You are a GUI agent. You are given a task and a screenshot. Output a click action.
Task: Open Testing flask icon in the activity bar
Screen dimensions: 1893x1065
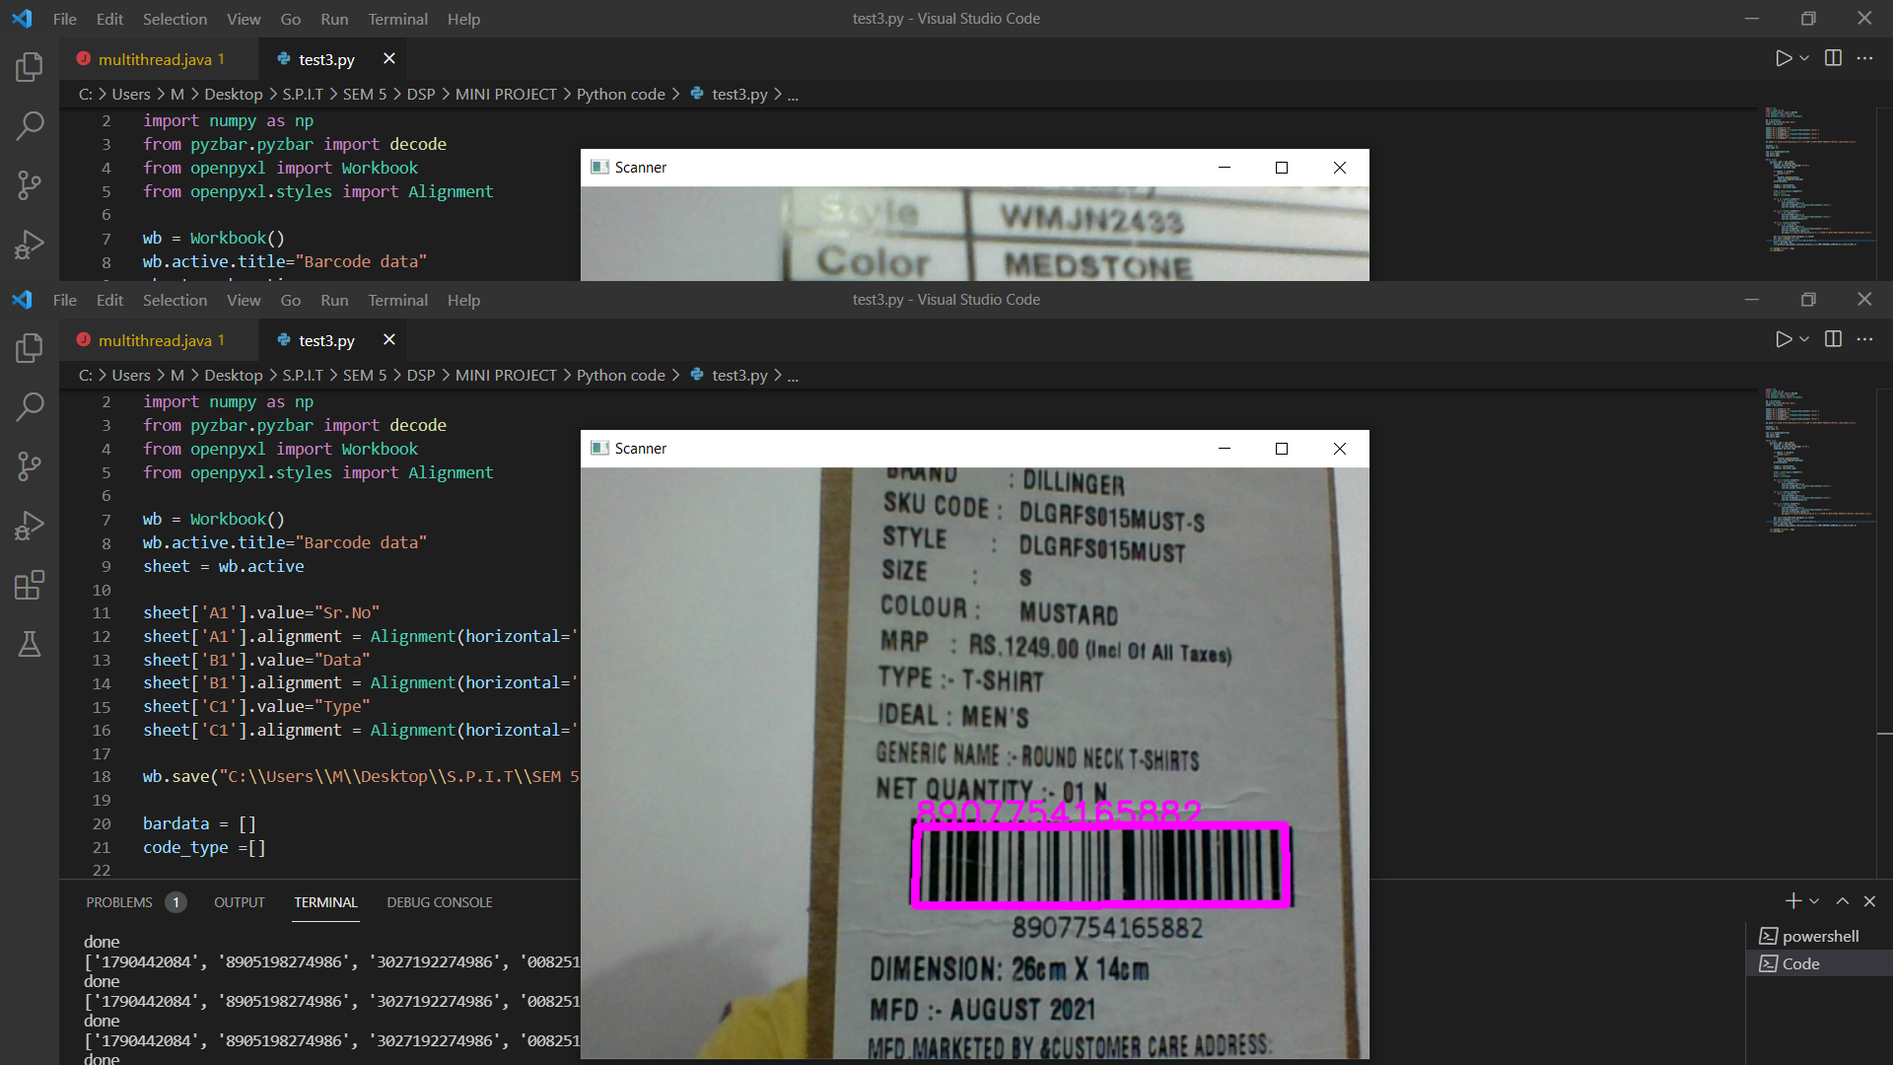tap(30, 644)
